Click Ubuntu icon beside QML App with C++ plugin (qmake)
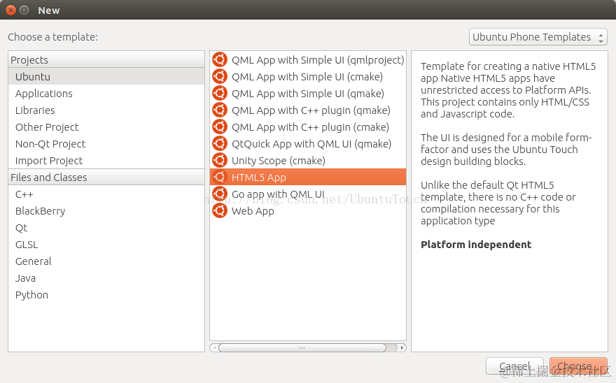616x383 pixels. (220, 110)
